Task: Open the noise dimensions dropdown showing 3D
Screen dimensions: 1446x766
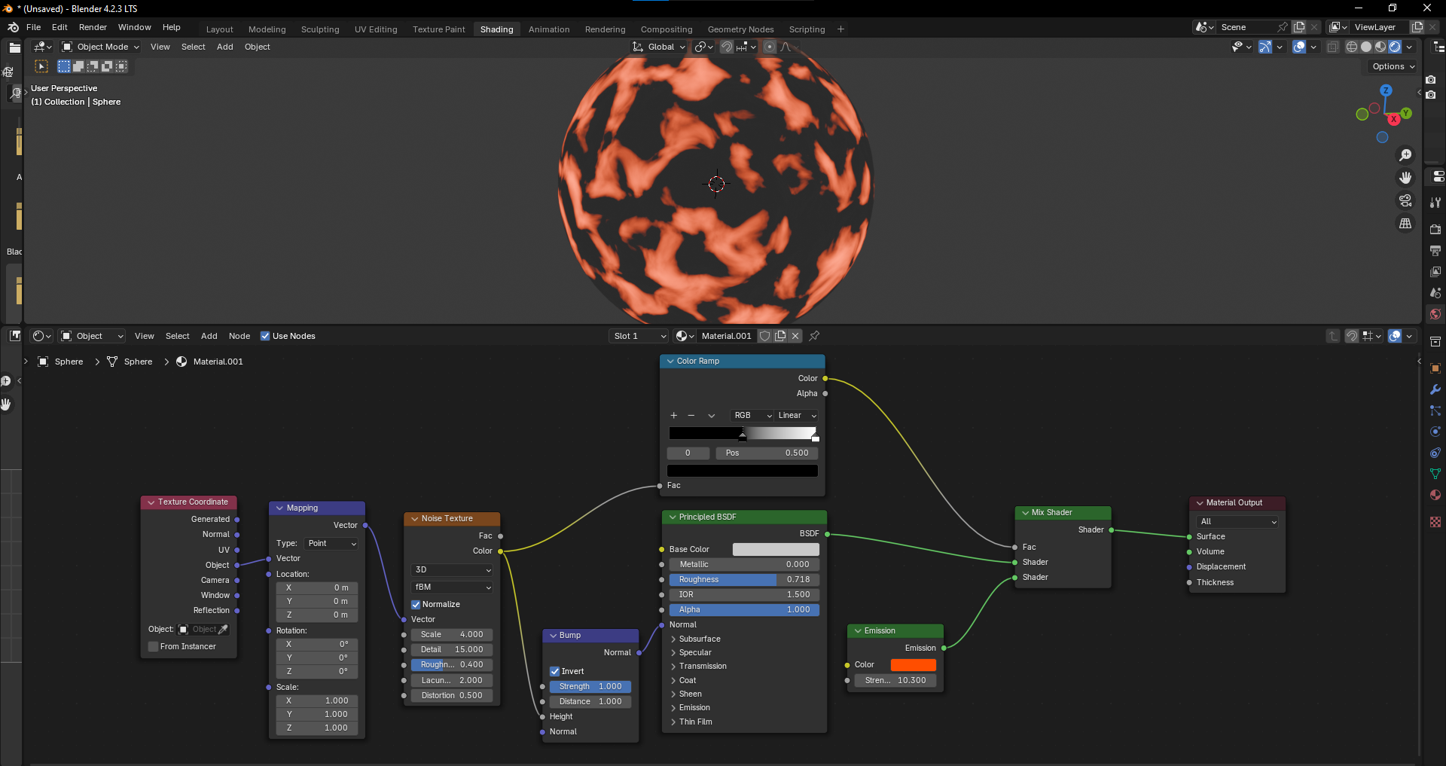Action: (451, 570)
